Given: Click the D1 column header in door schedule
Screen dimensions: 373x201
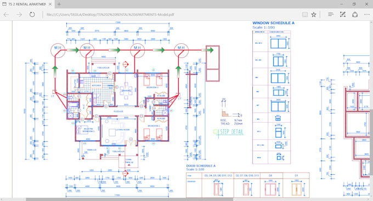Looking at the screenshot, I should pyautogui.click(x=296, y=176).
